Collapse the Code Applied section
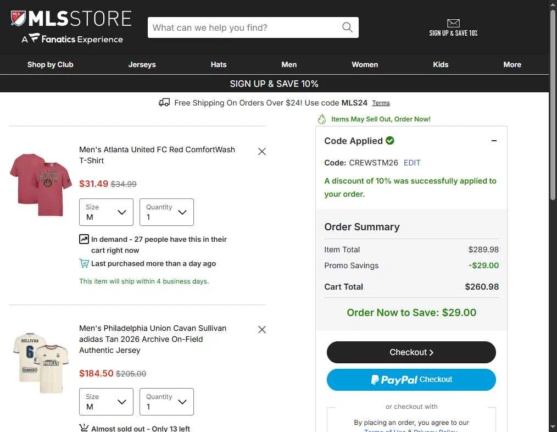Screen dimensions: 557x432 coord(494,141)
